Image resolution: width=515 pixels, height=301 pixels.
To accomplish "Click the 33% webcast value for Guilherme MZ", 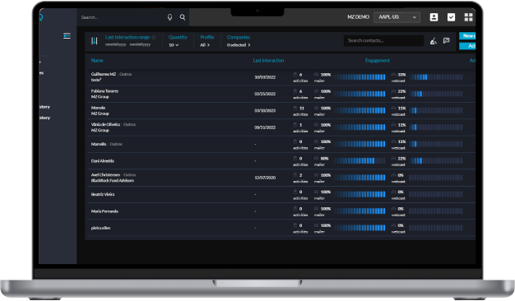I will (401, 75).
